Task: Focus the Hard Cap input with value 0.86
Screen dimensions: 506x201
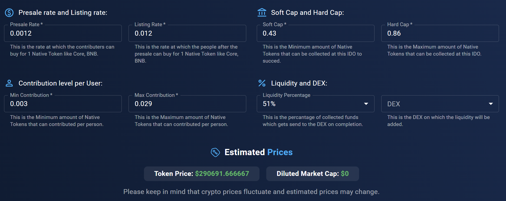Action: tap(440, 33)
